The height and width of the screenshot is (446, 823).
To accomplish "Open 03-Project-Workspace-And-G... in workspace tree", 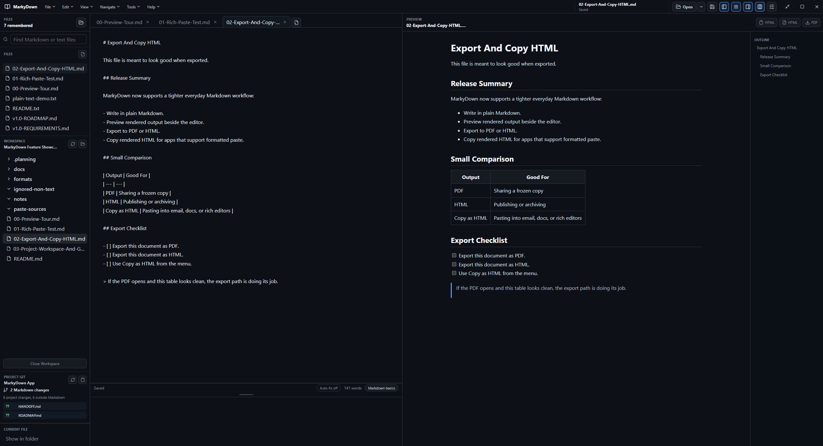I will [x=45, y=249].
